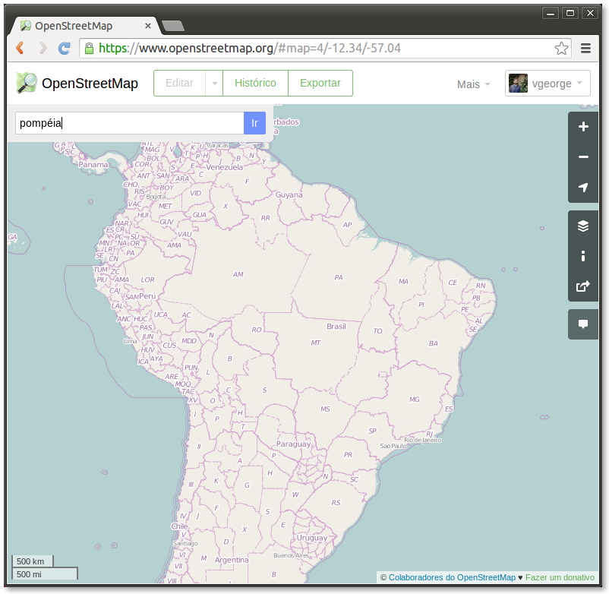
Task: Open the vgeorge user dropdown
Action: (547, 83)
